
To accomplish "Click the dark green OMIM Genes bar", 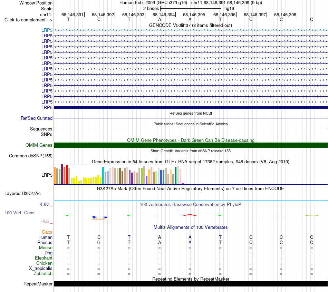I will [x=191, y=145].
